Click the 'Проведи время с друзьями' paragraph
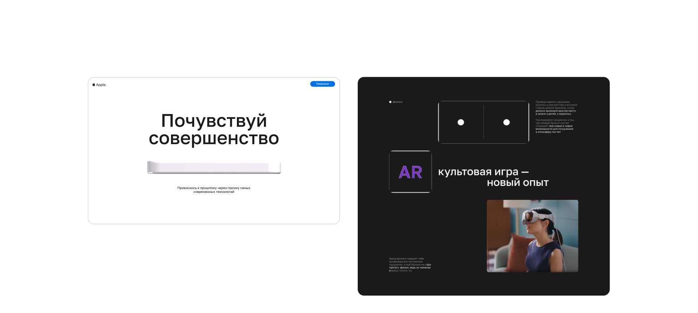Viewport: 698px width, 313px height. (x=556, y=108)
